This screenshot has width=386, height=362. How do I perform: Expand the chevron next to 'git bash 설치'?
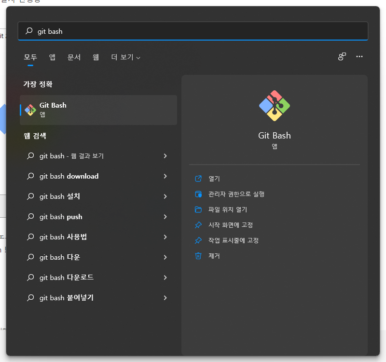(165, 196)
